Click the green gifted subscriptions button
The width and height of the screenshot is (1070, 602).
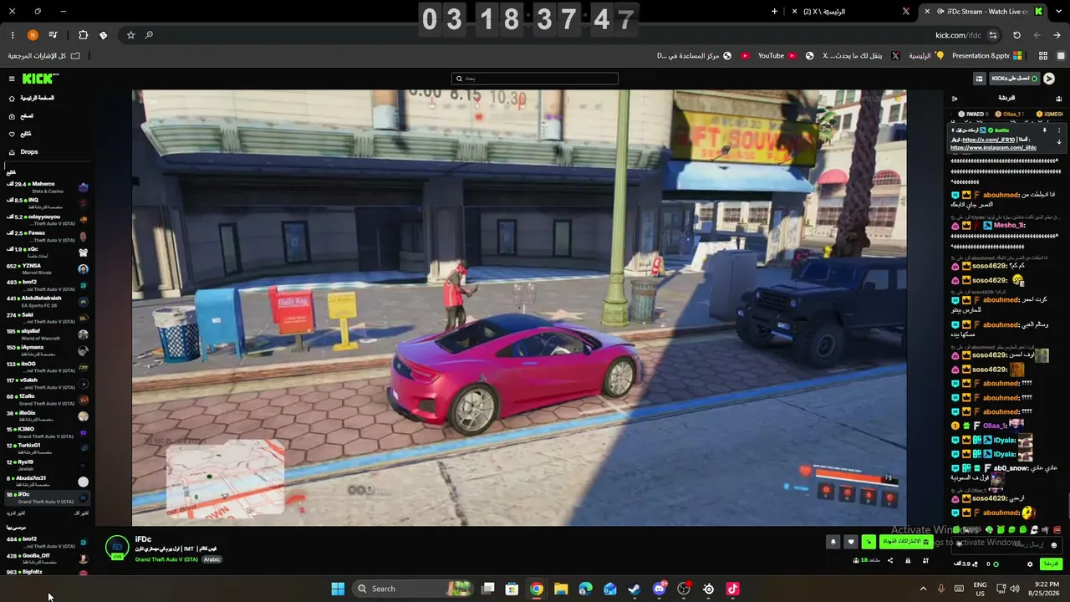905,542
